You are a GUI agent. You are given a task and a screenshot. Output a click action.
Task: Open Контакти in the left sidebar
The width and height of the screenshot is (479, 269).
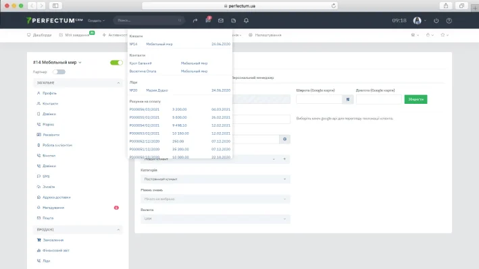[51, 103]
